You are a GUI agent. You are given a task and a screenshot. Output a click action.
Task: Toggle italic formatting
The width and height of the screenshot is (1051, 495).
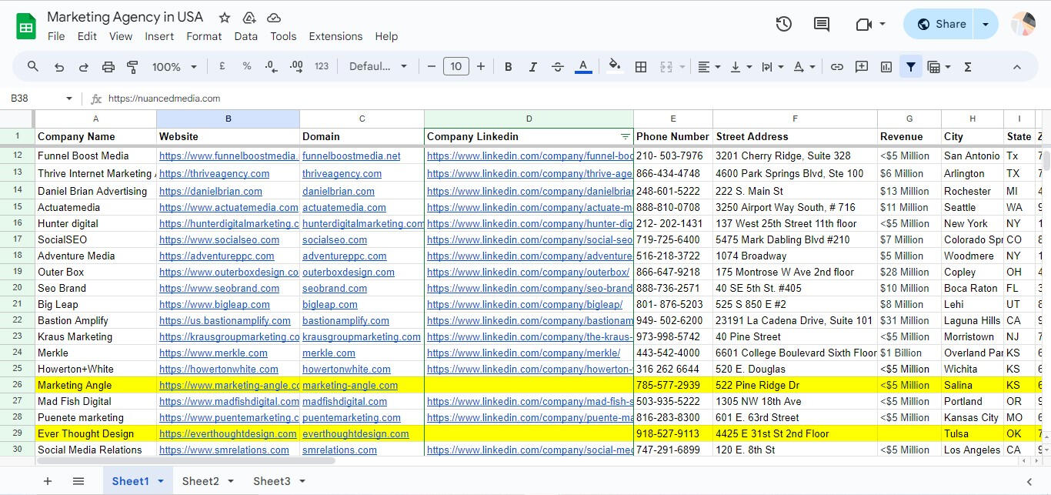coord(532,67)
